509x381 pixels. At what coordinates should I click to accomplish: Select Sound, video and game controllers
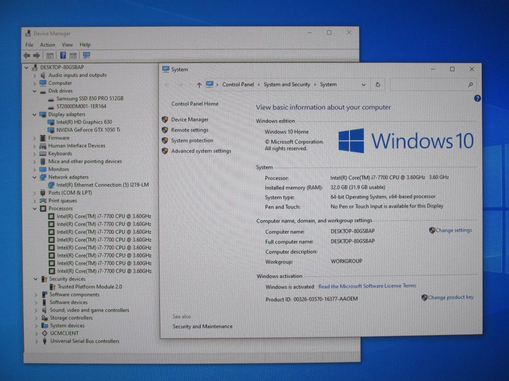coord(89,310)
